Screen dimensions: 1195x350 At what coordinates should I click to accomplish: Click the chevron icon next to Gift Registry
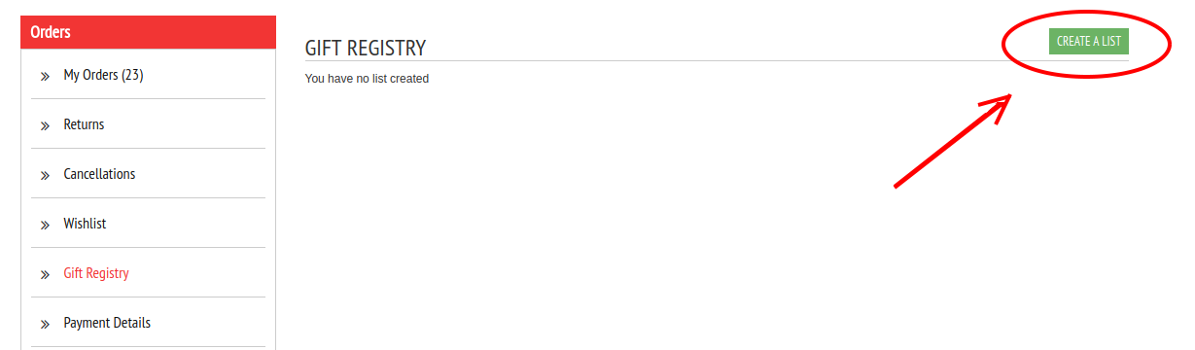(x=45, y=274)
